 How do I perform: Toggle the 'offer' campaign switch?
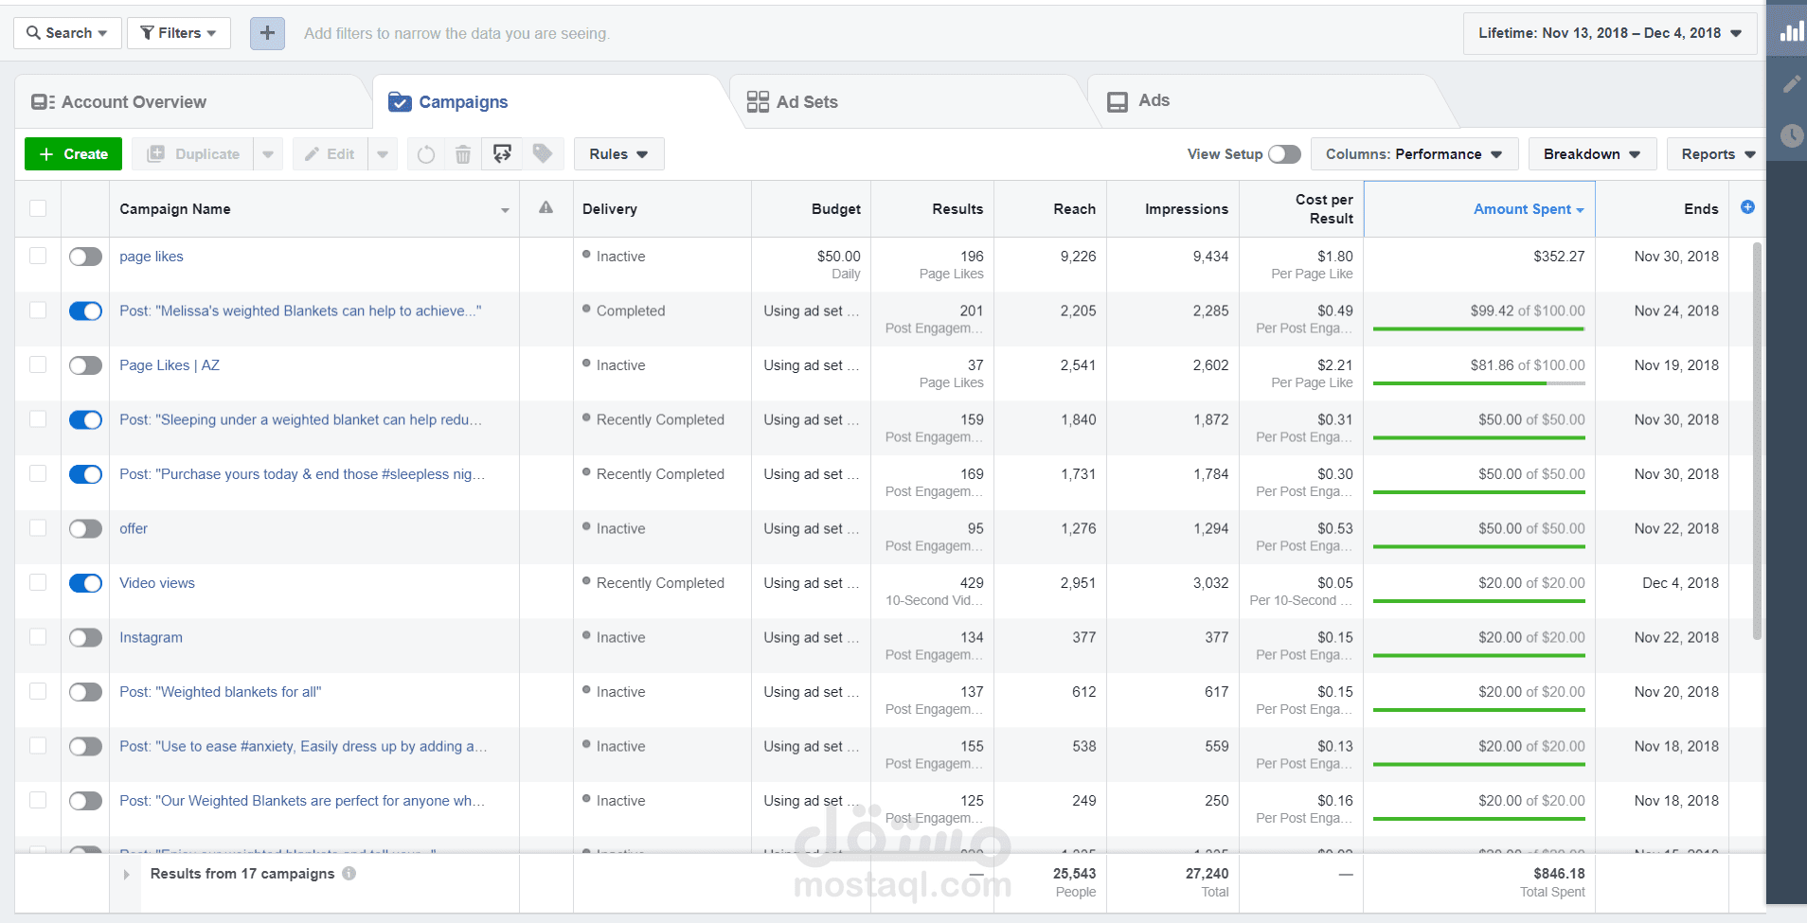point(85,529)
